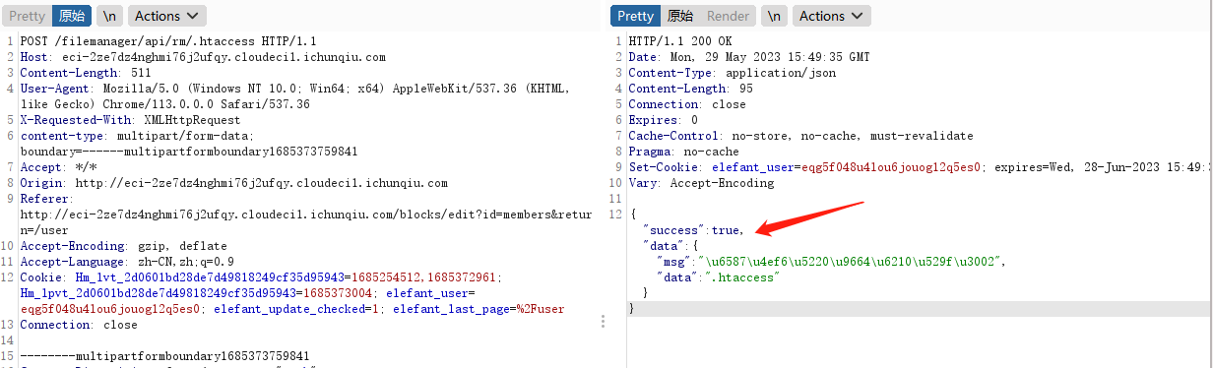1213x368 pixels.
Task: Click the multipart boundary line in request body
Action: pyautogui.click(x=165, y=356)
